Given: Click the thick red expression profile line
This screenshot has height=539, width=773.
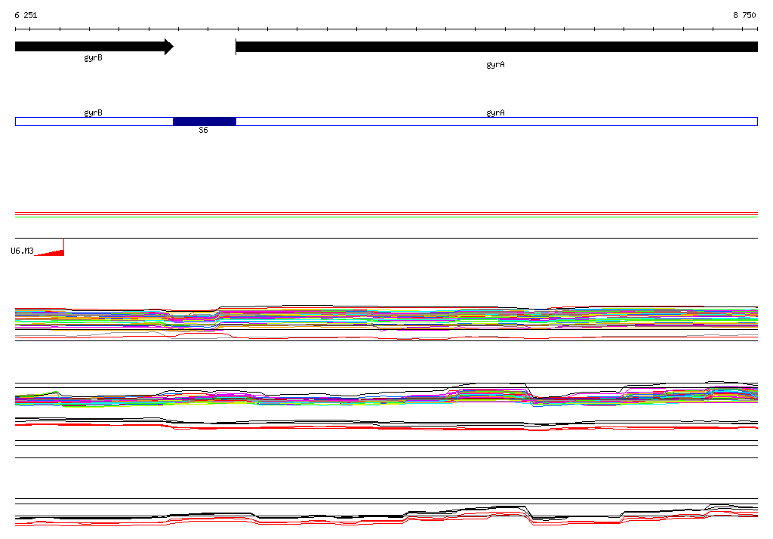Looking at the screenshot, I should (x=386, y=427).
